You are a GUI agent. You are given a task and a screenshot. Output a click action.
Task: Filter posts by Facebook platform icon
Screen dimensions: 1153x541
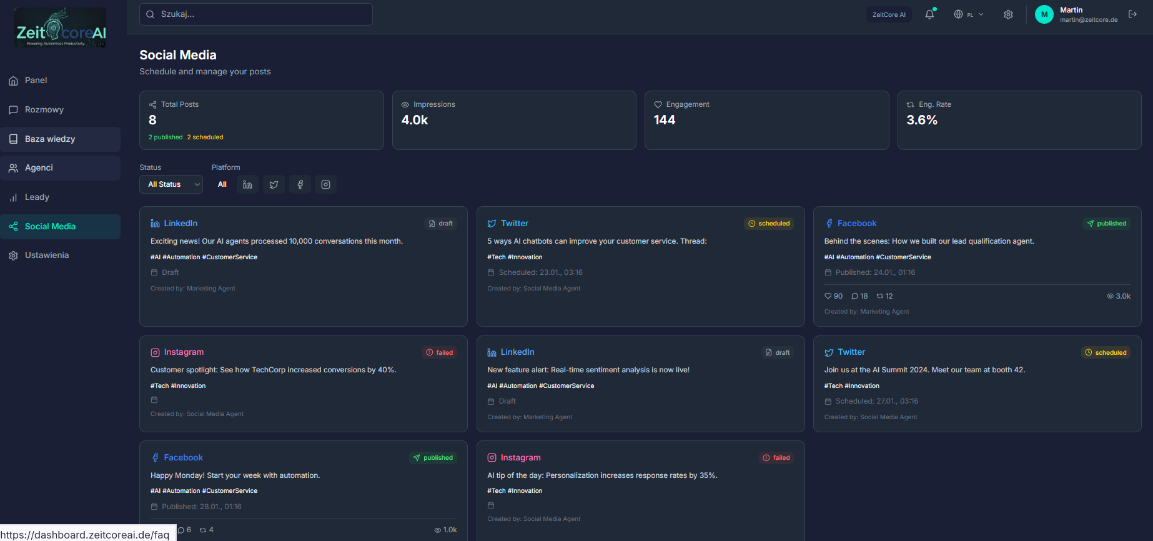(300, 184)
